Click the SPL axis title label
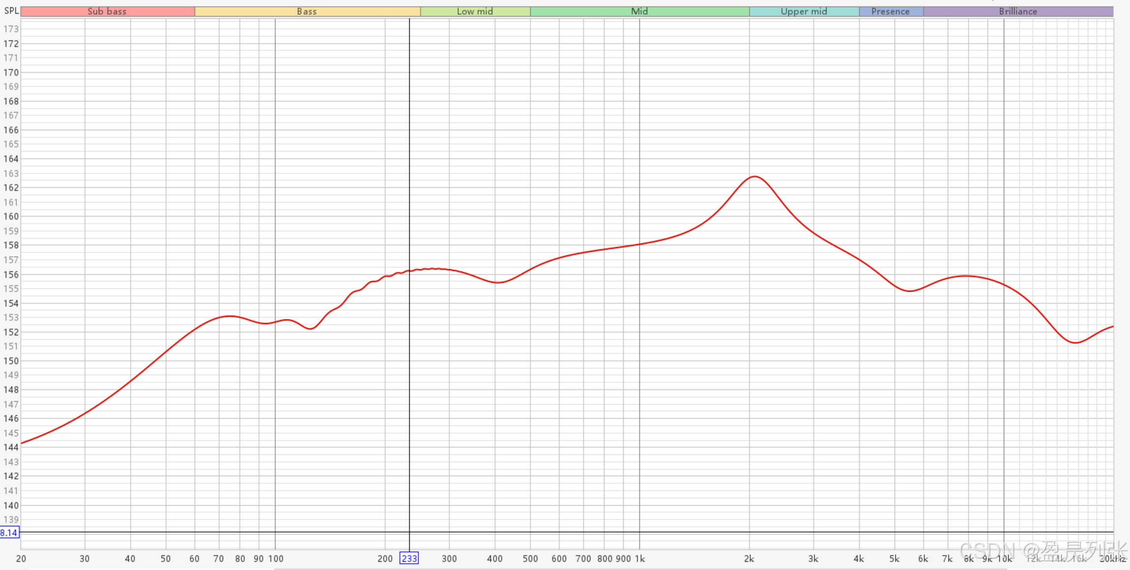 click(11, 11)
